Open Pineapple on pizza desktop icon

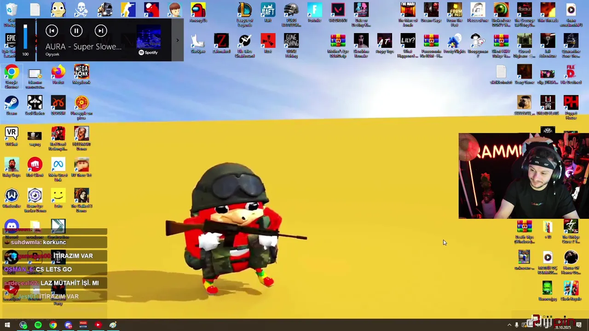tap(81, 108)
